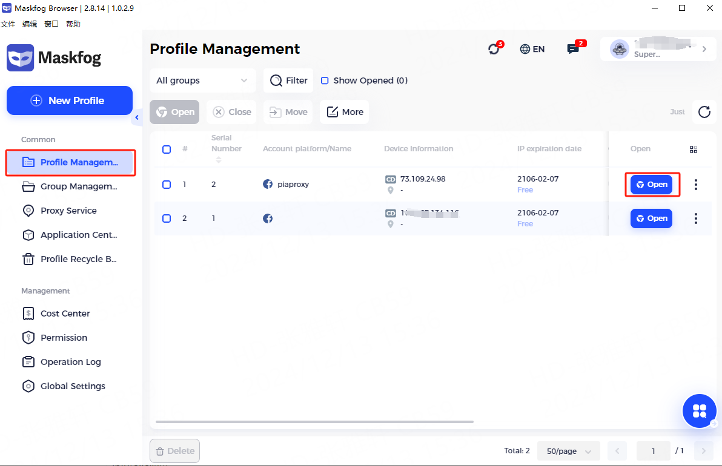Viewport: 722px width, 466px height.
Task: Click the horizontal scrollbar under the table
Action: 314,422
